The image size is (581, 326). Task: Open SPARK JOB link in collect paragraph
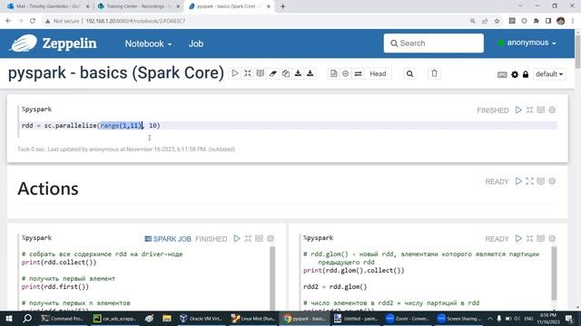click(x=167, y=239)
